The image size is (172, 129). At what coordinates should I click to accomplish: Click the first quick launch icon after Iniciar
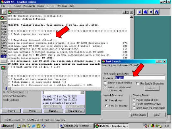pyautogui.click(x=19, y=126)
